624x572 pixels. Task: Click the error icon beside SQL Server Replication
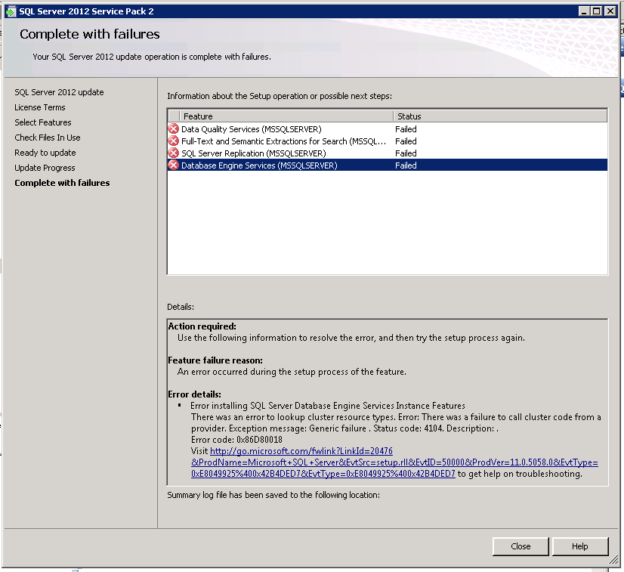coord(174,153)
